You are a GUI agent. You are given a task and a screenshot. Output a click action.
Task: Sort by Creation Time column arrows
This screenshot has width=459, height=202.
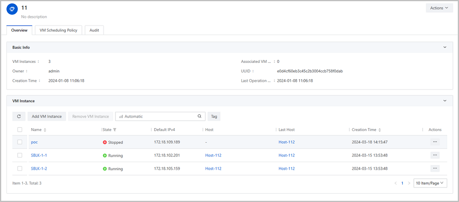pos(380,130)
